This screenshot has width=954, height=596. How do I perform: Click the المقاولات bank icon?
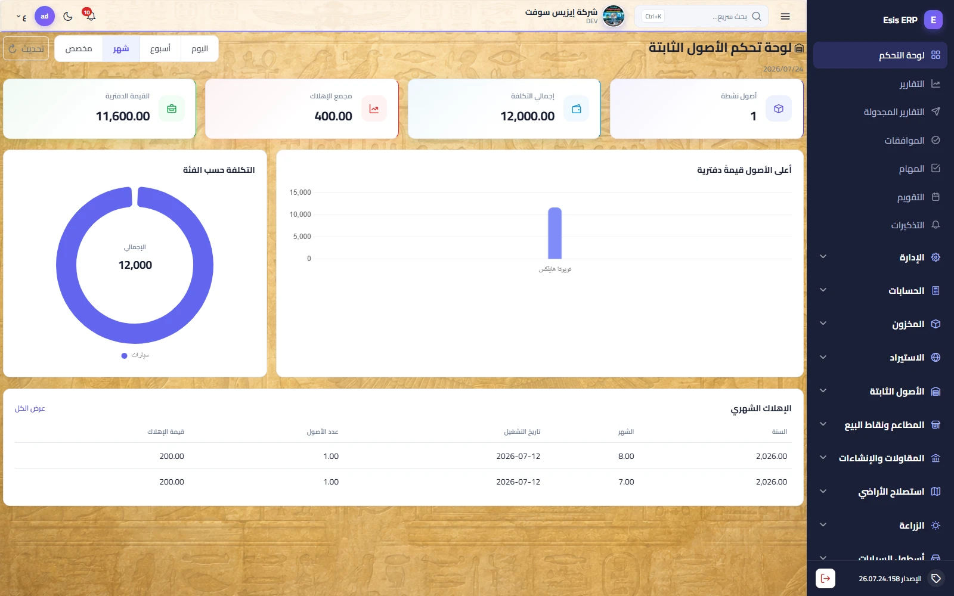point(936,458)
